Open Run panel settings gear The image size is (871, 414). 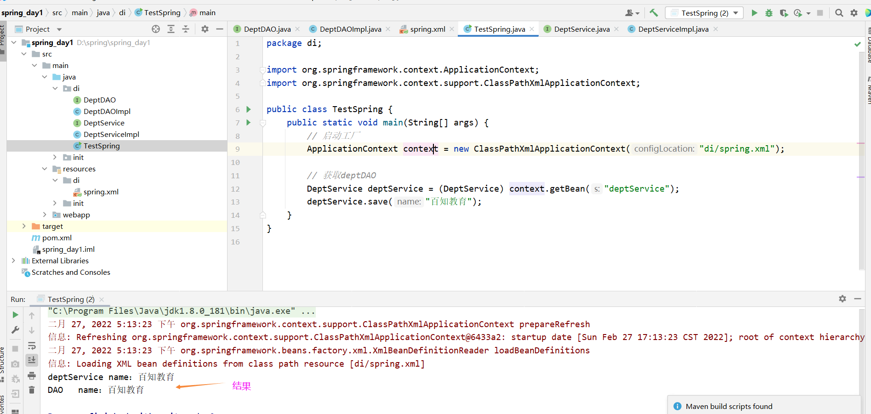[843, 299]
